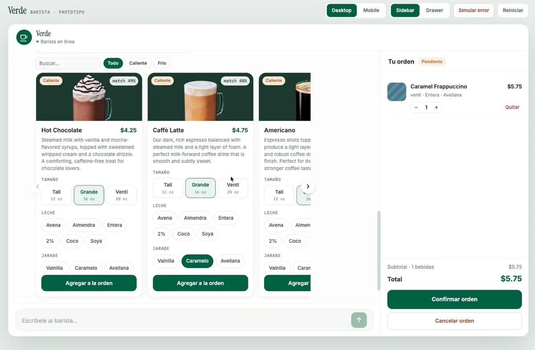This screenshot has height=350, width=535.
Task: Deselect Caramelo syrup for Caffè Latte
Action: coord(198,261)
